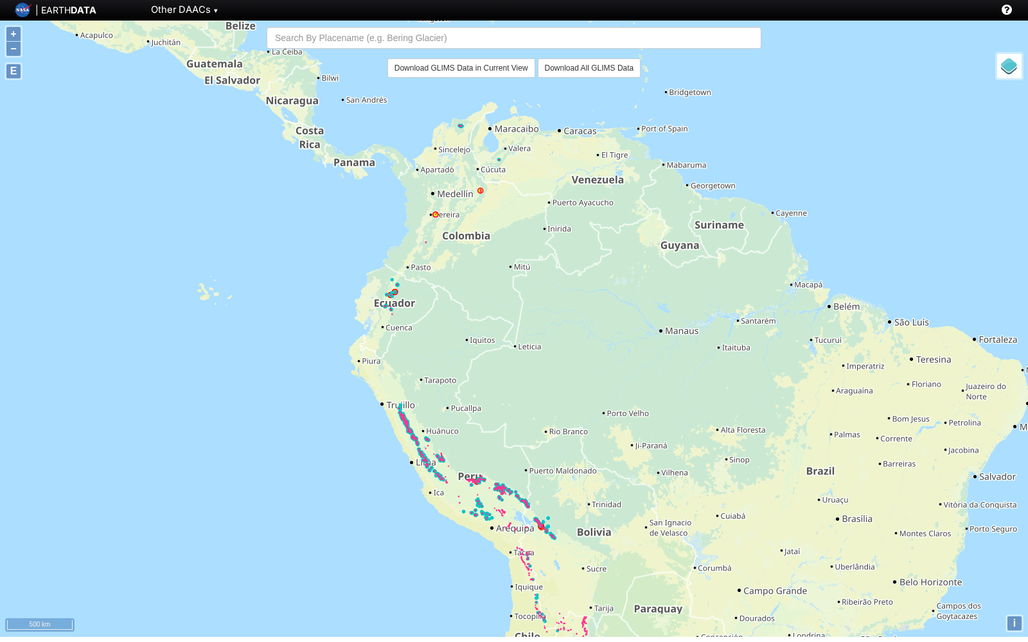Screen dimensions: 1028x642
Task: Click the Fortaleza city label
Action: [x=998, y=340]
